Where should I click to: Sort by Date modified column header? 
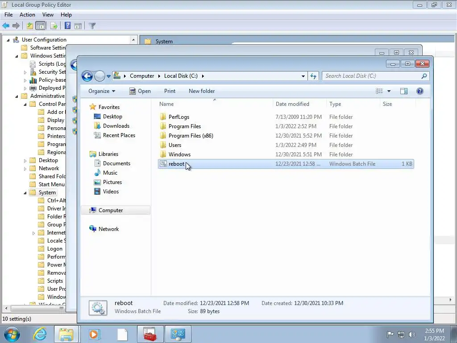click(x=300, y=104)
